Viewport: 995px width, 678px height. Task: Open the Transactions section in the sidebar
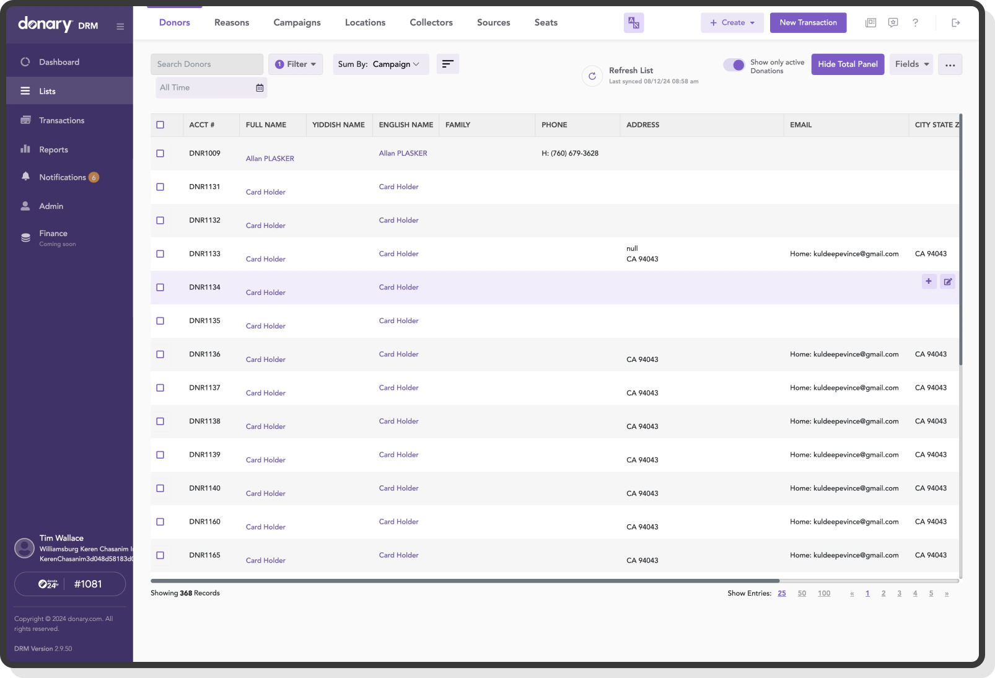pyautogui.click(x=62, y=120)
